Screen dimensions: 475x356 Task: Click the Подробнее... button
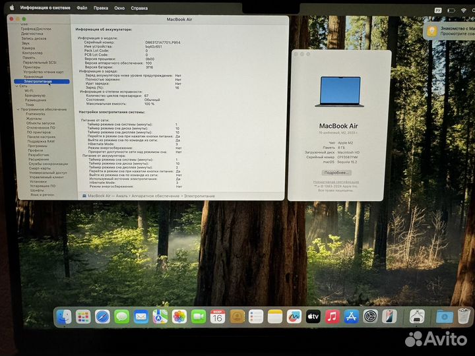[336, 173]
